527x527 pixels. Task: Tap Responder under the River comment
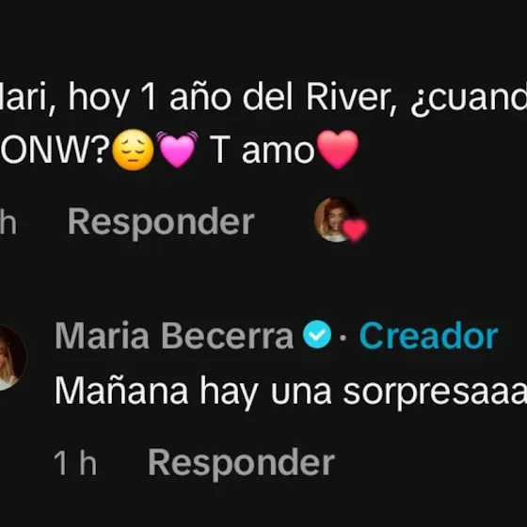(161, 222)
